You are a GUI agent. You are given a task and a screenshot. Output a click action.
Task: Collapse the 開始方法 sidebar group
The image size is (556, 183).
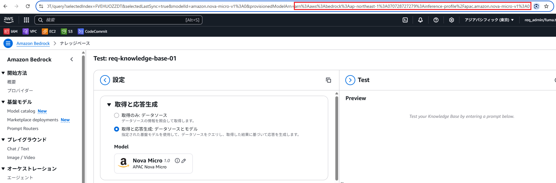click(x=3, y=73)
